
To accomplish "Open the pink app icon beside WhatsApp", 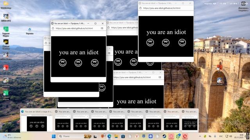I will click(x=171, y=136).
